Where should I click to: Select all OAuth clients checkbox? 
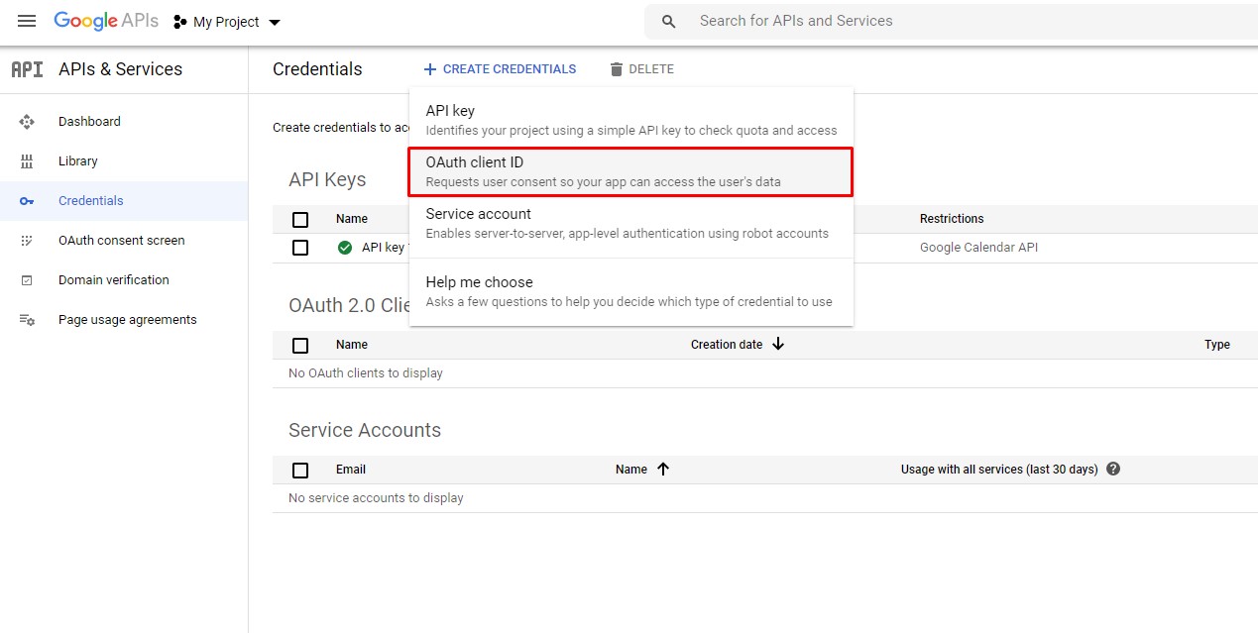pyautogui.click(x=300, y=344)
